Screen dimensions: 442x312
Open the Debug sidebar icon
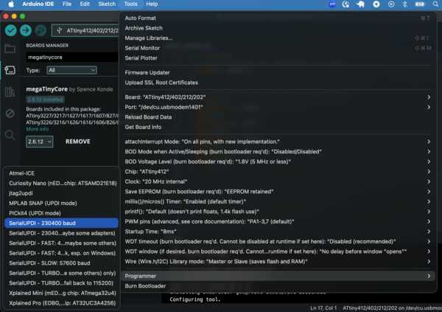tap(10, 114)
